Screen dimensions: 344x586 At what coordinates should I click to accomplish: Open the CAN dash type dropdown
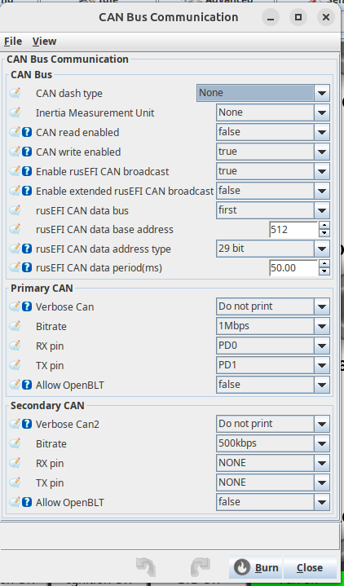(x=263, y=93)
